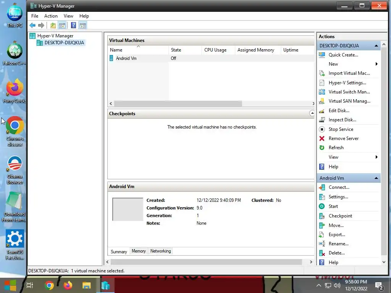Open Windows Start button
The image size is (391, 293).
pyautogui.click(x=10, y=285)
